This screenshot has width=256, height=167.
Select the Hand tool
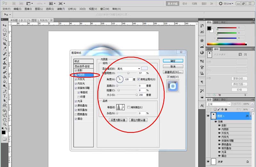pos(4,120)
